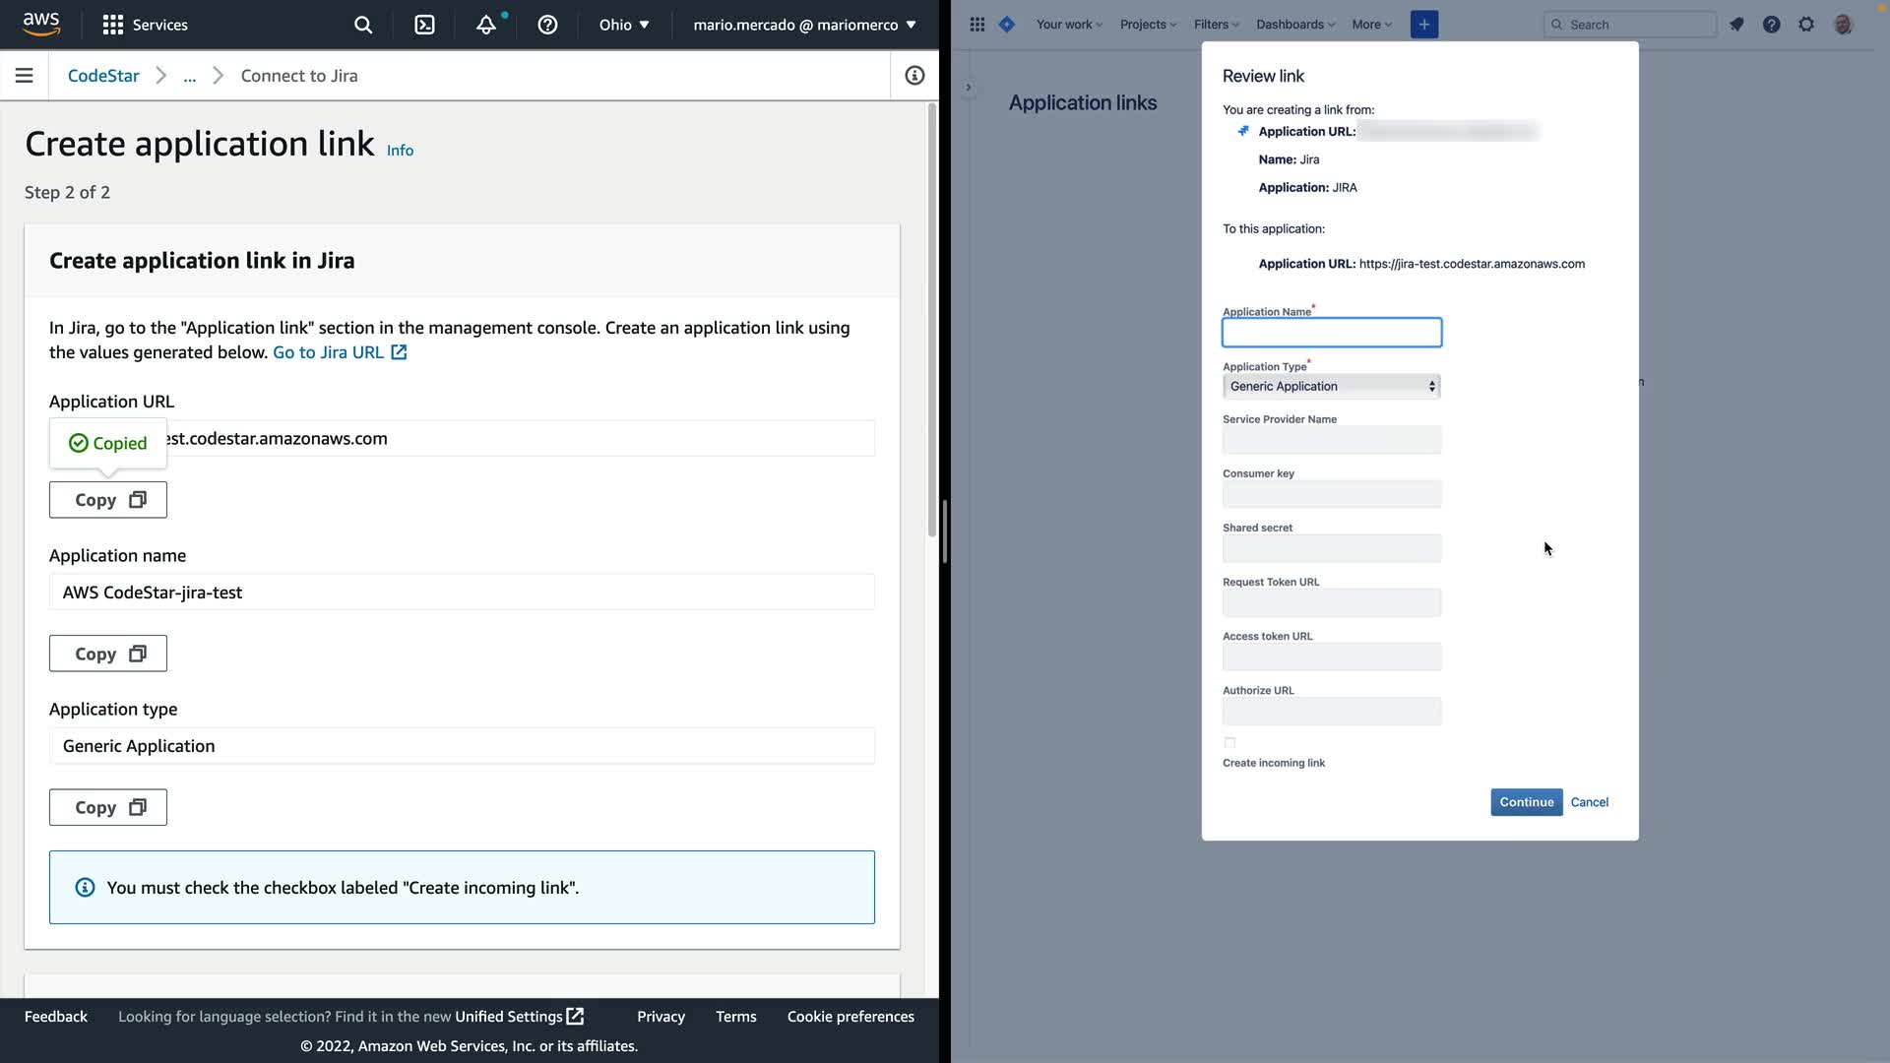Image resolution: width=1890 pixels, height=1063 pixels.
Task: Click Jira settings gear icon
Action: pyautogui.click(x=1806, y=25)
